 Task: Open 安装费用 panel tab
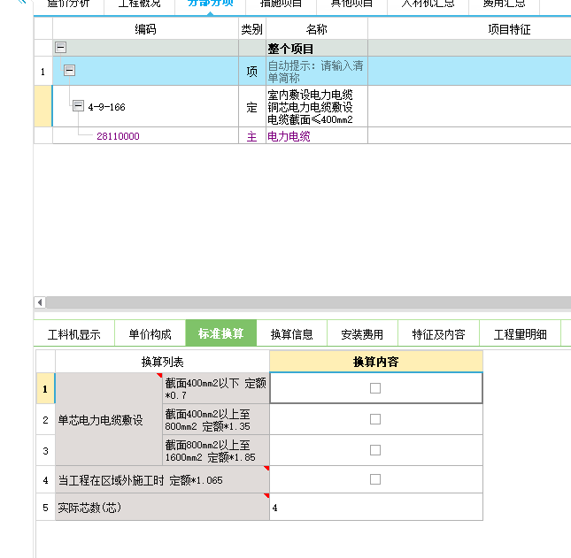tap(362, 333)
